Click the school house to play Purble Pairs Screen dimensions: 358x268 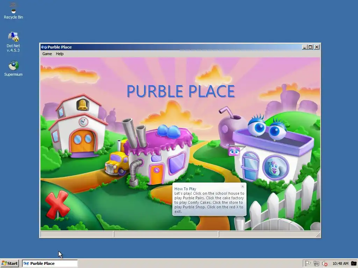pyautogui.click(x=78, y=126)
